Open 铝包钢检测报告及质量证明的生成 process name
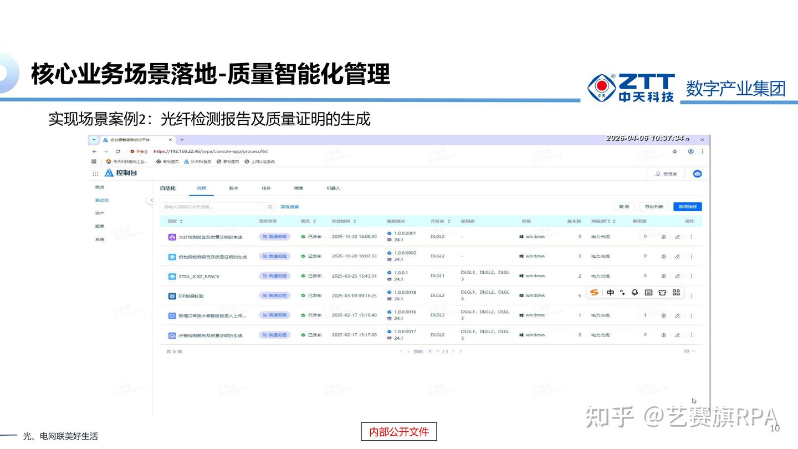 (x=213, y=257)
